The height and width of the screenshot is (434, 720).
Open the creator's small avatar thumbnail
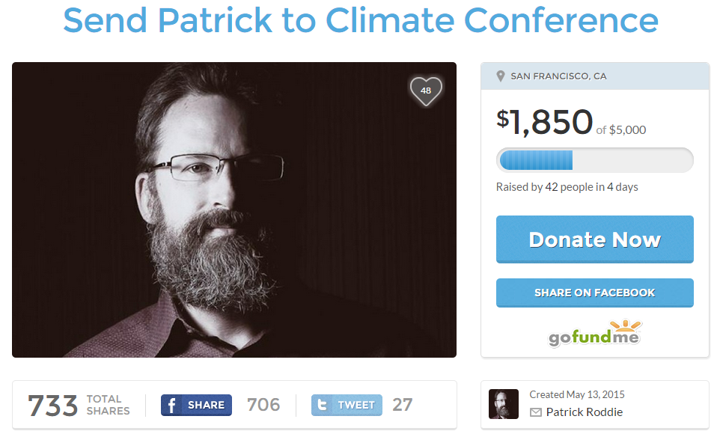coord(503,404)
